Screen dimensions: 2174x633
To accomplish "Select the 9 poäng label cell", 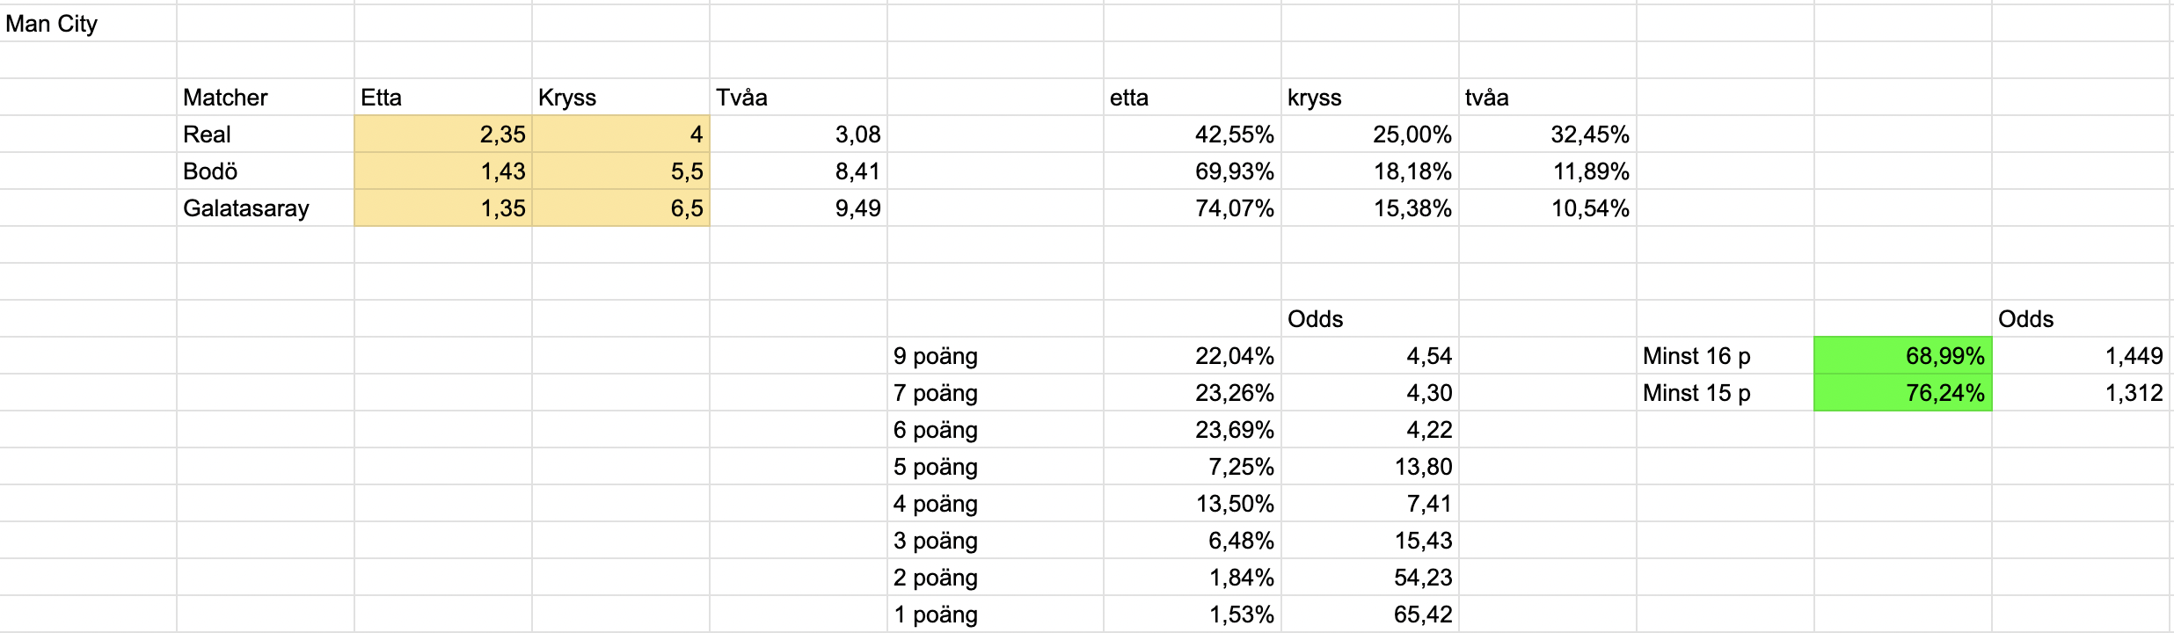I will 996,356.
